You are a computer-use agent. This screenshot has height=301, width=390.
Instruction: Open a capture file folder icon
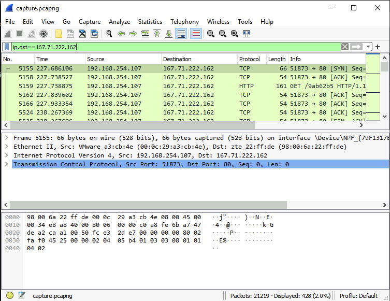pos(59,34)
